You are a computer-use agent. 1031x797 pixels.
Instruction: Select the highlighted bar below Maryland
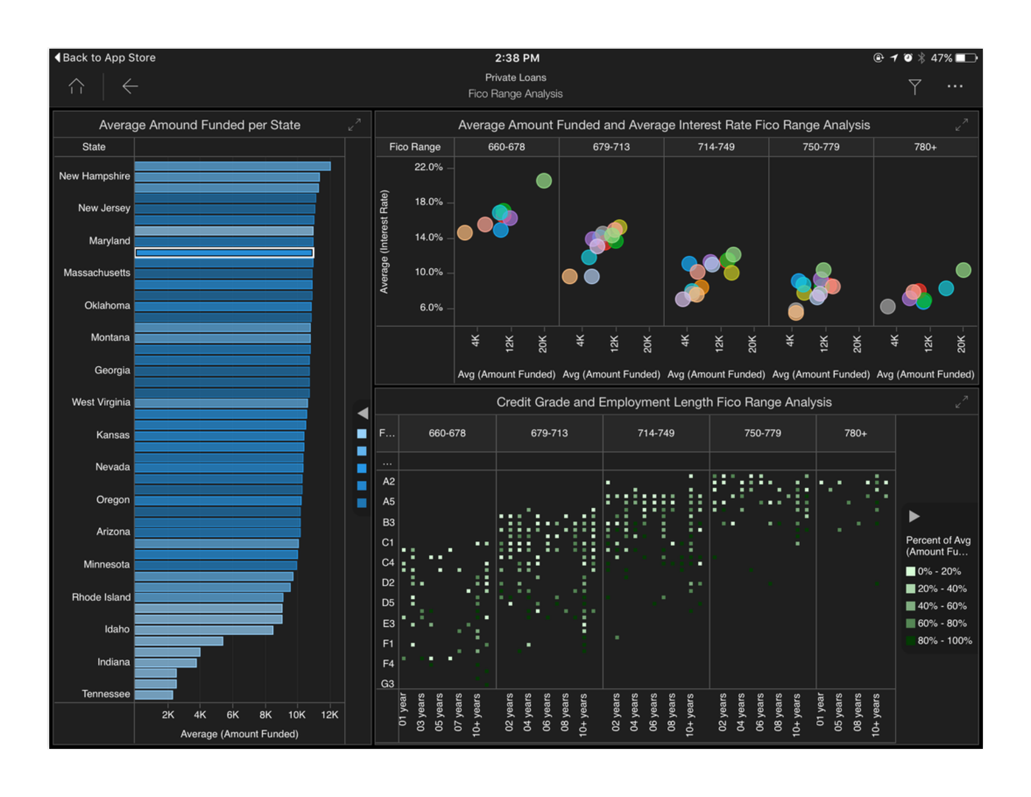coord(224,252)
